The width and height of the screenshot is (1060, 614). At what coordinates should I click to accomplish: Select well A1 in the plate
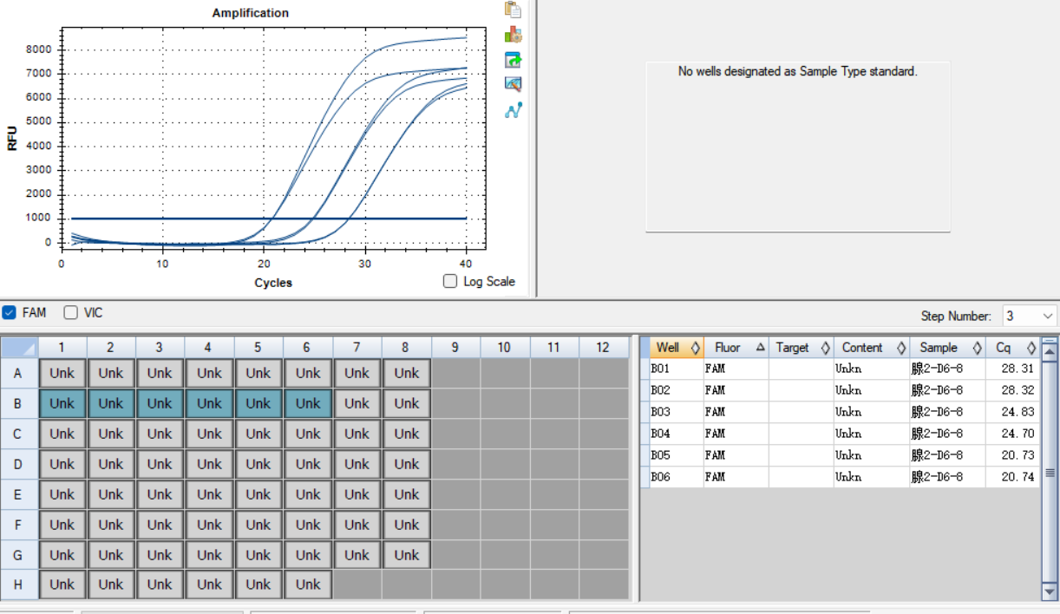62,373
